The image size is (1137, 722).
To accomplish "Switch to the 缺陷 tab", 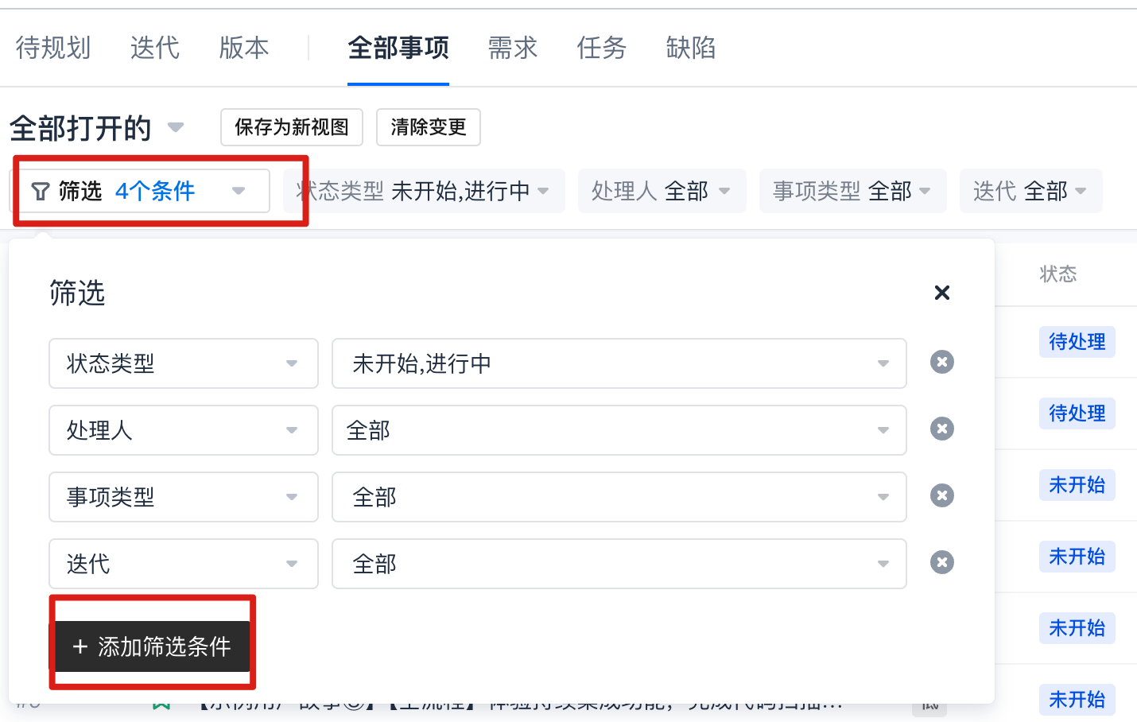I will click(x=691, y=48).
